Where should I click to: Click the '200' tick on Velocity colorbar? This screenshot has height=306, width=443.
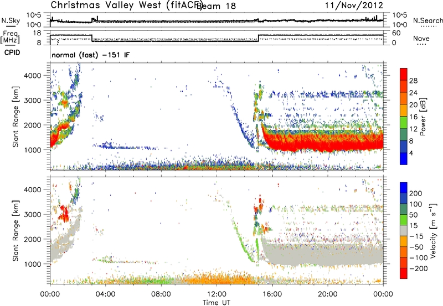click(x=416, y=193)
